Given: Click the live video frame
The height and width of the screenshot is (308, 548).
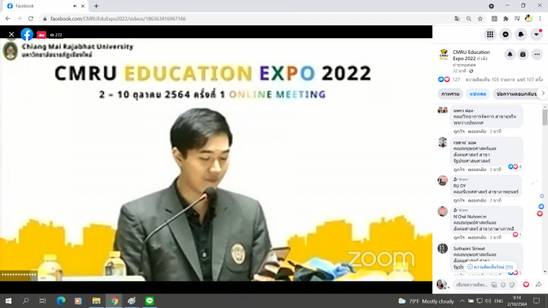Looking at the screenshot, I should click(216, 159).
